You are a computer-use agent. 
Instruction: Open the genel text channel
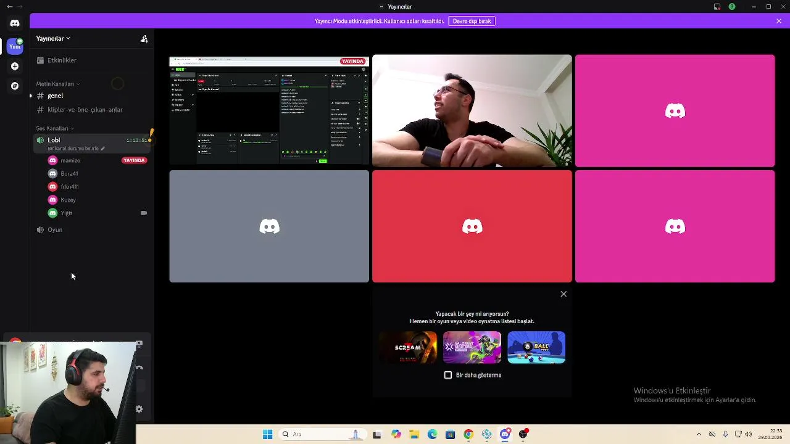[x=93, y=96]
